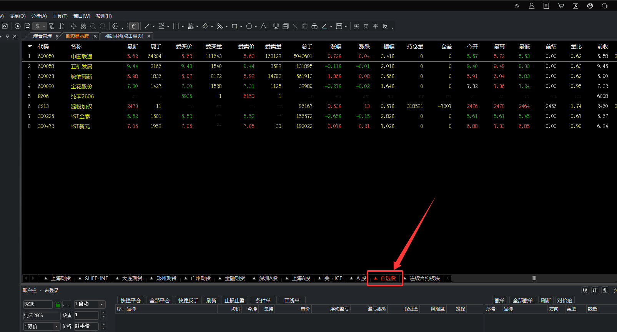Screen dimensions: 617x332
Task: Open the Python scripting icon
Action: pyautogui.click(x=590, y=6)
